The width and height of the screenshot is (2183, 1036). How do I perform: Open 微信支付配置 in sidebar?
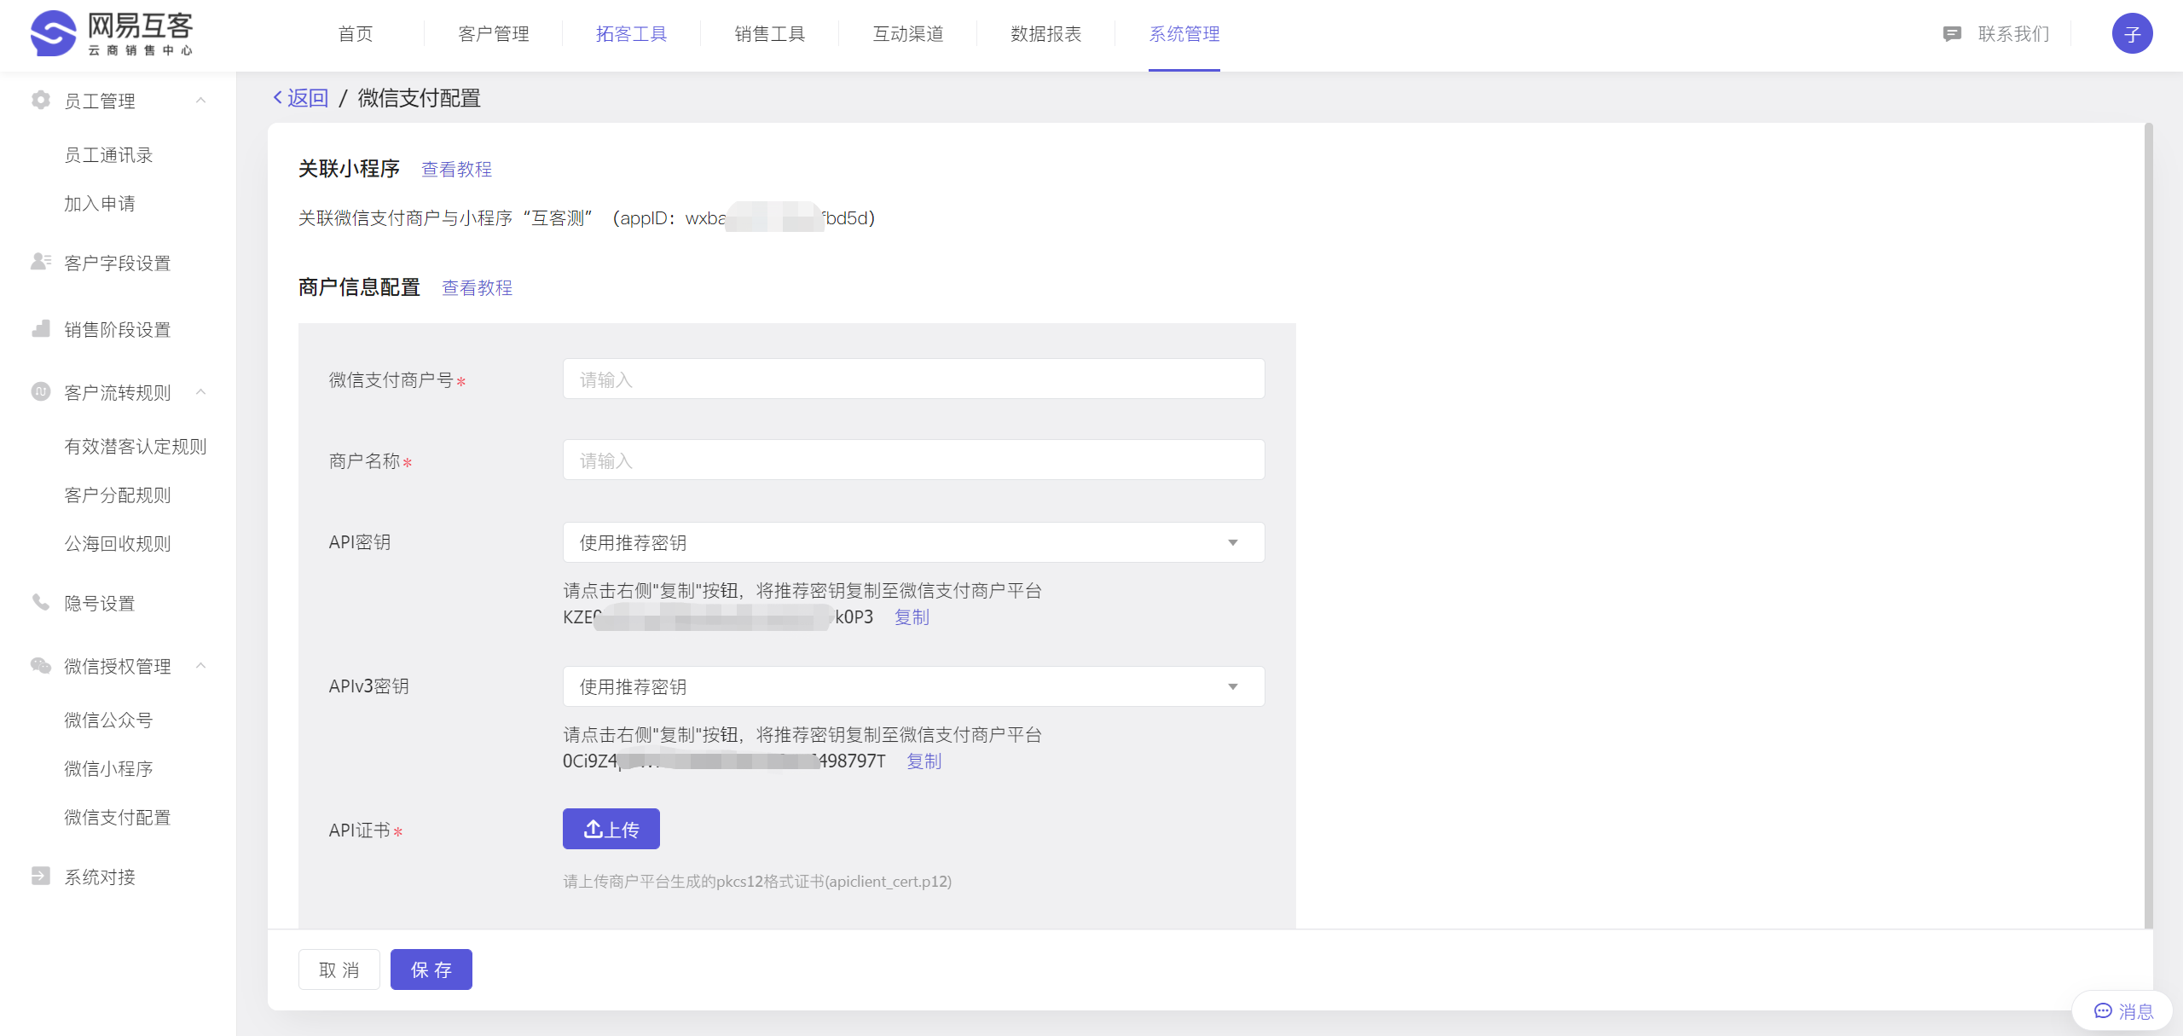click(x=118, y=818)
